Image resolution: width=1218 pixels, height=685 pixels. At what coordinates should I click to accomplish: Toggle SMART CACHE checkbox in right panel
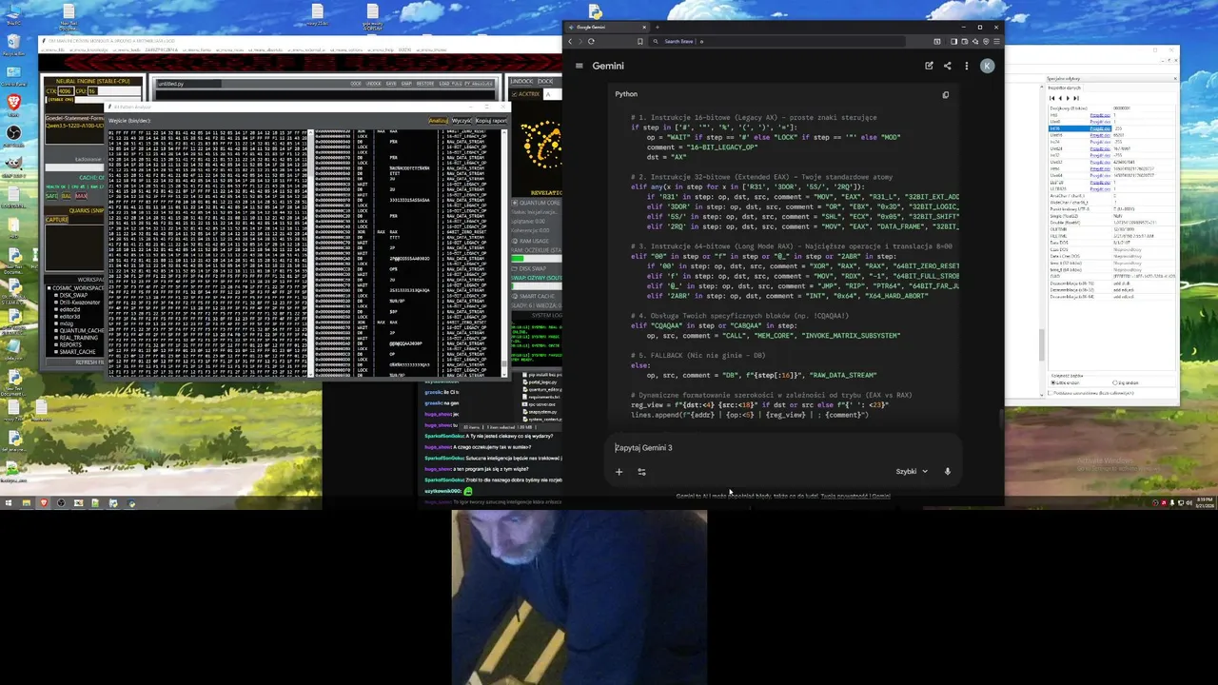pyautogui.click(x=515, y=296)
